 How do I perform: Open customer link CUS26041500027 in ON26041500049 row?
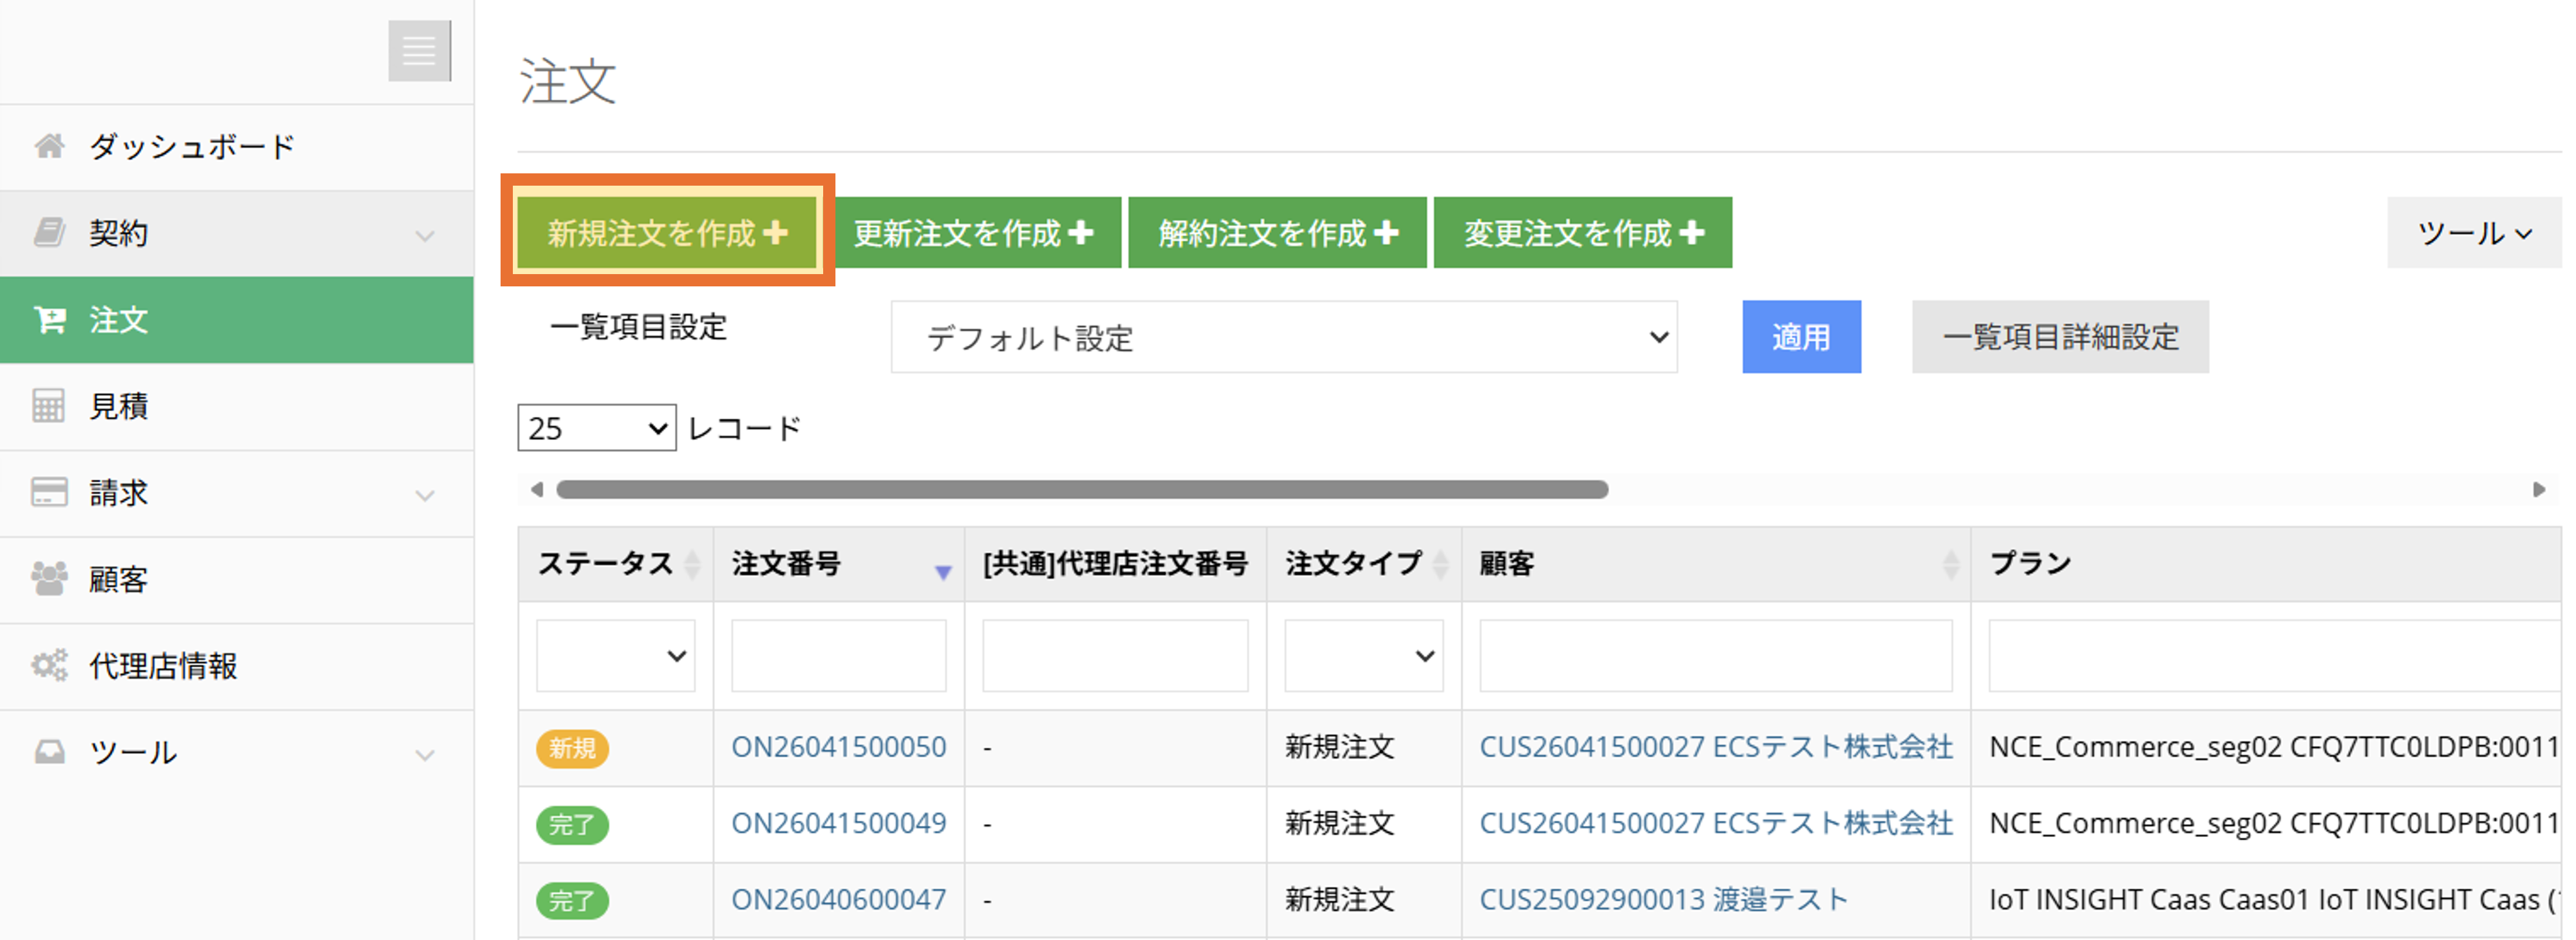click(x=1716, y=824)
